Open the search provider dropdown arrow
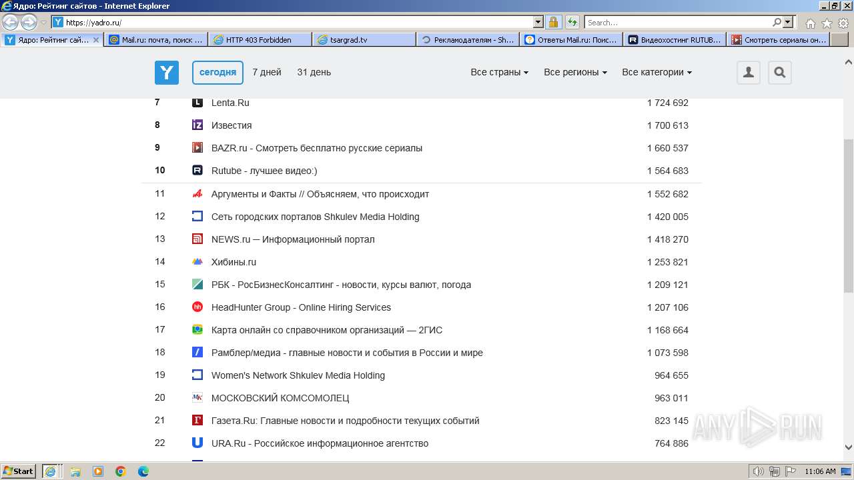This screenshot has height=480, width=854. click(x=788, y=23)
